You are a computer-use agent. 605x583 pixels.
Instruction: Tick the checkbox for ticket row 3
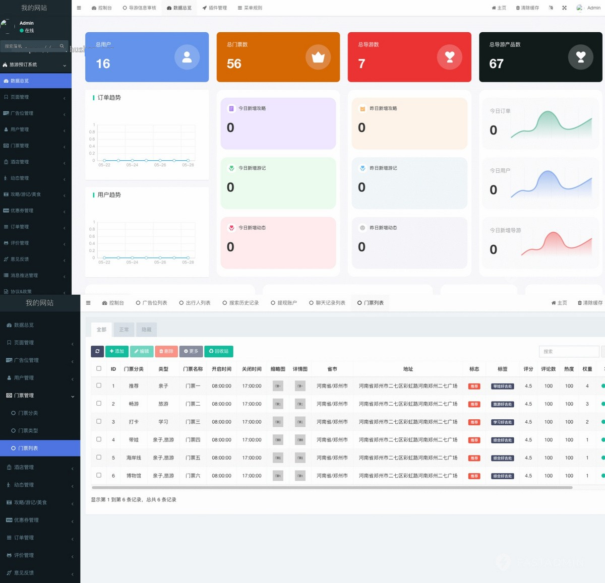click(99, 421)
